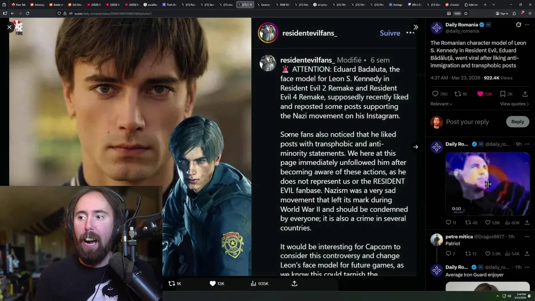This screenshot has height=301, width=535.
Task: Like petre mitica's reply showing 2.9K
Action: tap(487, 254)
